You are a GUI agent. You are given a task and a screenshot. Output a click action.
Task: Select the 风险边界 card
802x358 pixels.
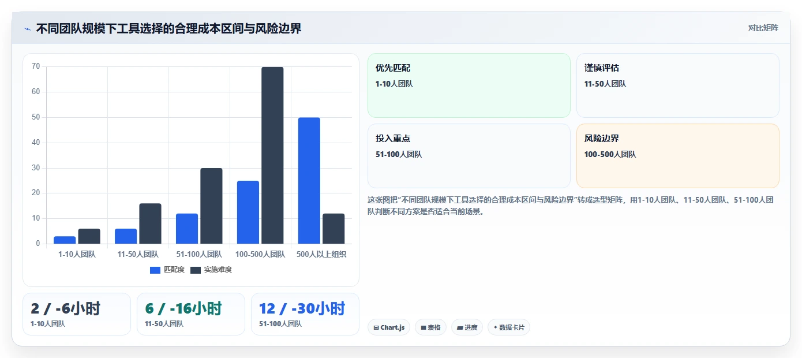coord(677,156)
